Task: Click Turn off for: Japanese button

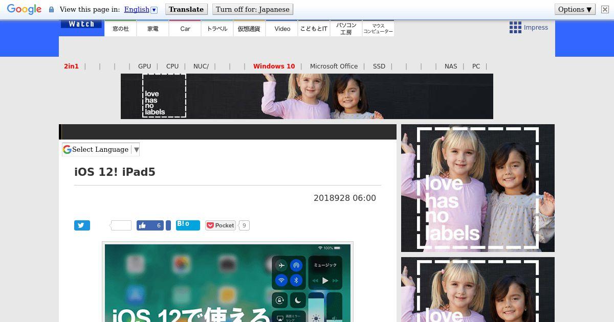Action: (x=253, y=9)
